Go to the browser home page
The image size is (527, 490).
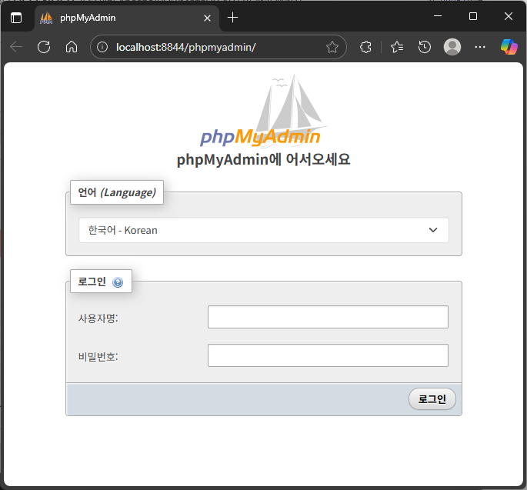[x=72, y=47]
